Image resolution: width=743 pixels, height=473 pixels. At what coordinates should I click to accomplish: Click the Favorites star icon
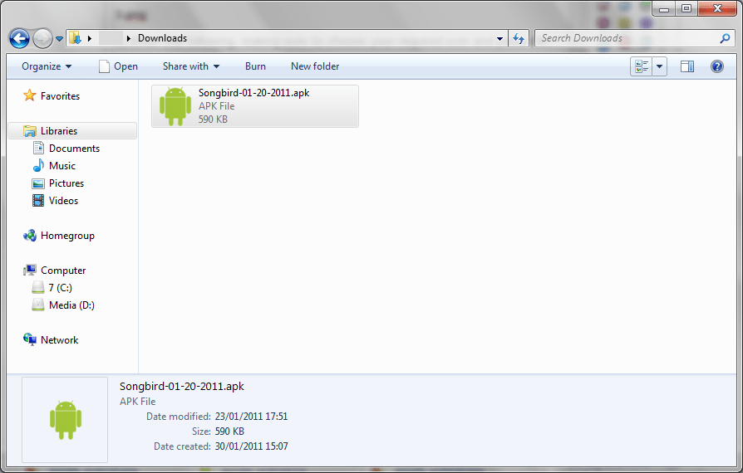30,95
